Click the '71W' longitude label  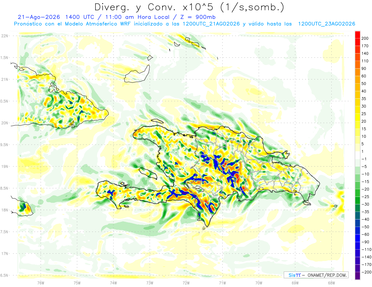[222, 283]
